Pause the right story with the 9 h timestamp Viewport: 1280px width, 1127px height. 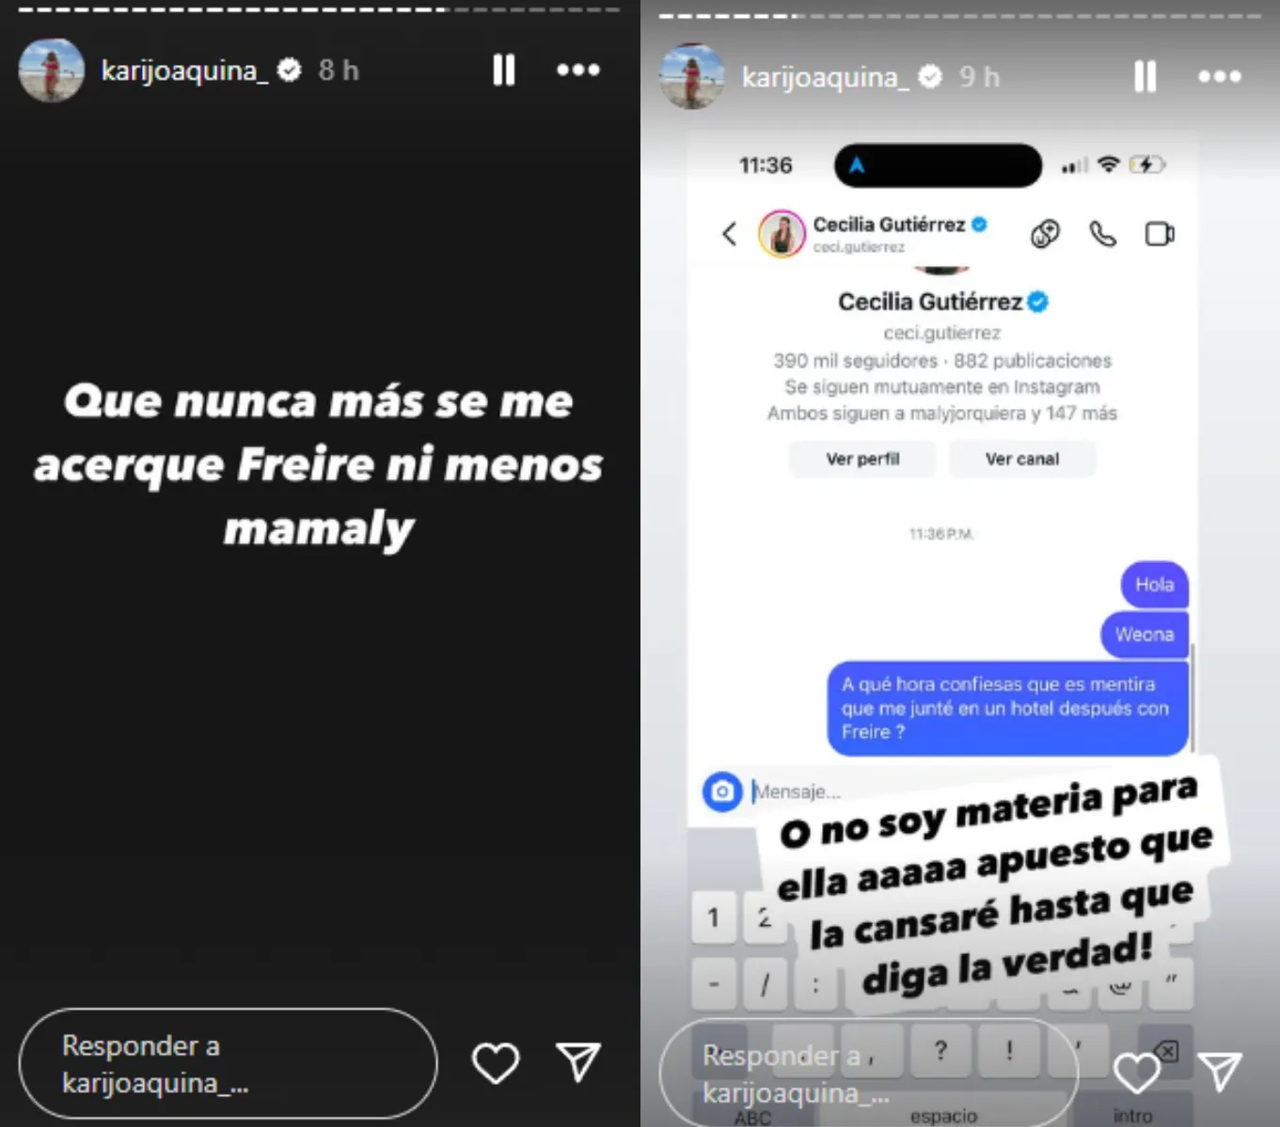pos(1145,76)
